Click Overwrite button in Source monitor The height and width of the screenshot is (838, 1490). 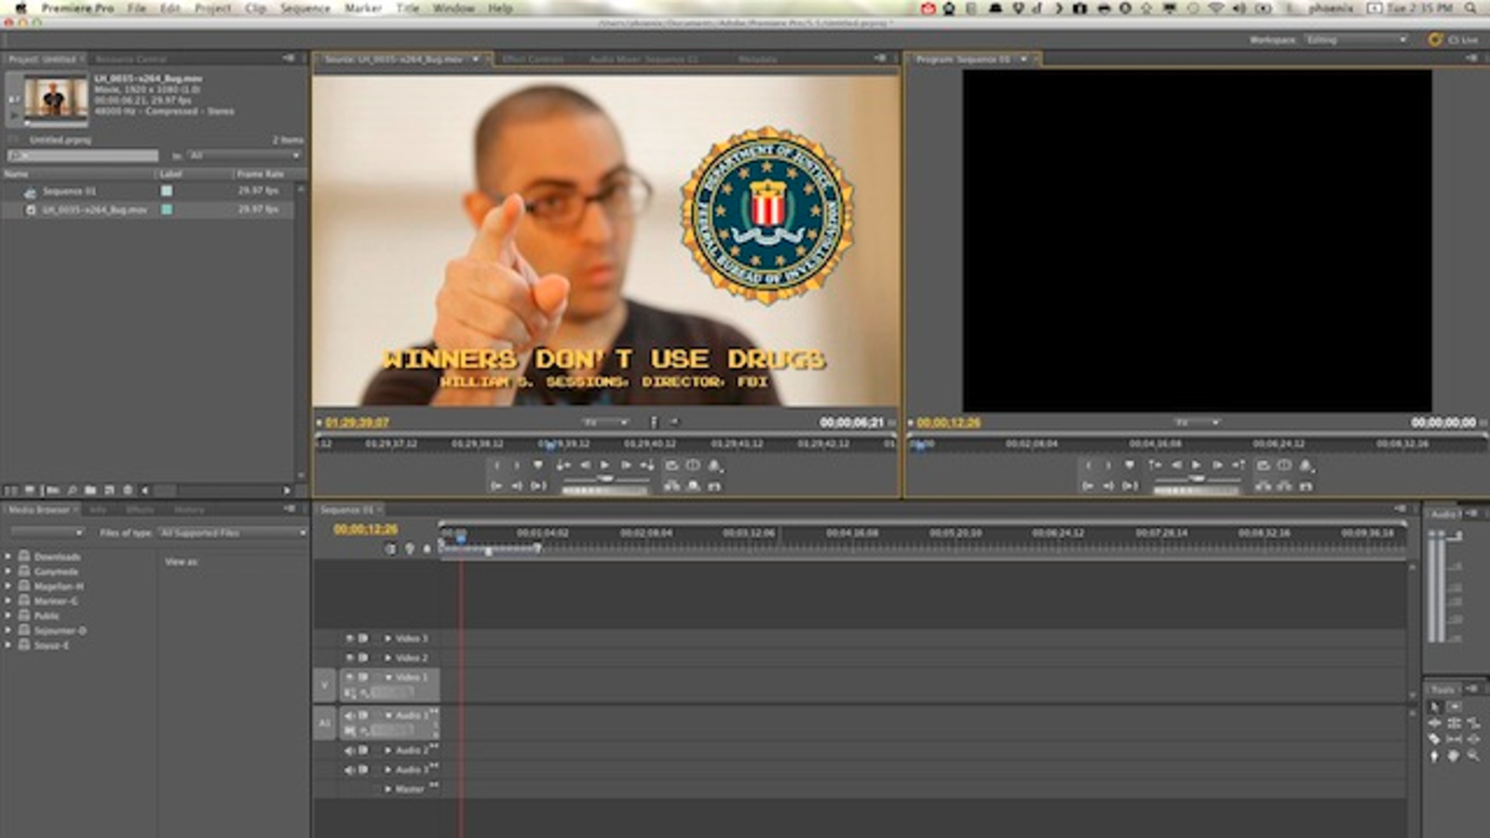[693, 486]
